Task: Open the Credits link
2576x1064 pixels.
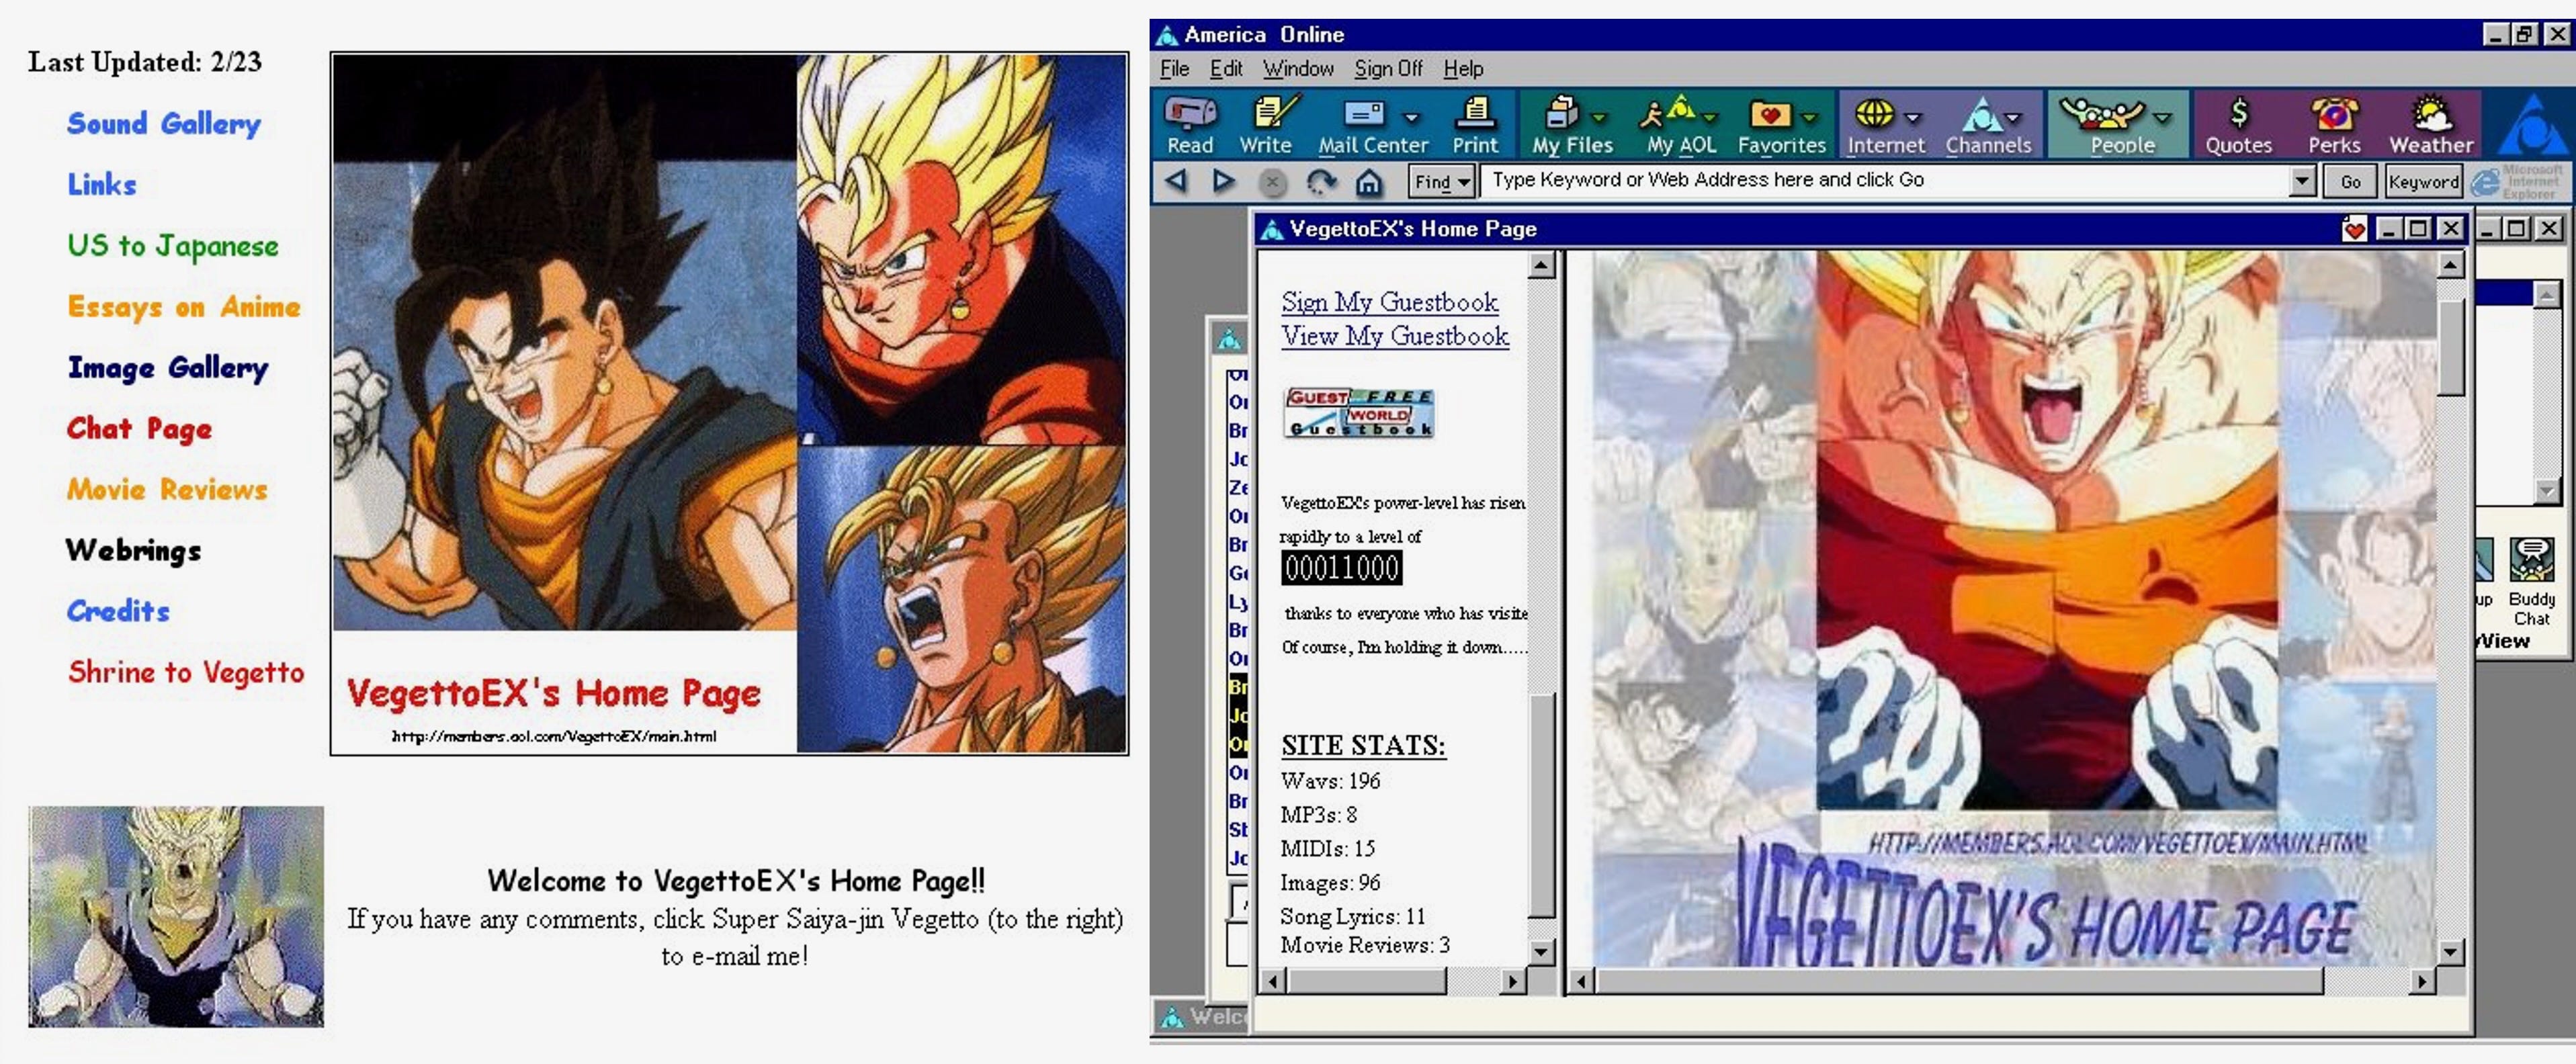Action: click(x=118, y=611)
